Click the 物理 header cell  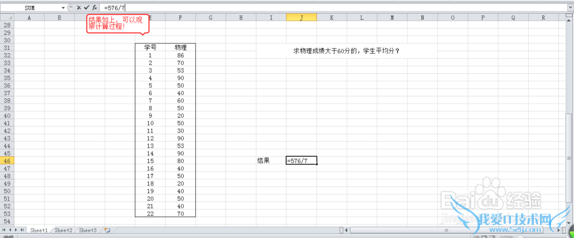point(180,47)
